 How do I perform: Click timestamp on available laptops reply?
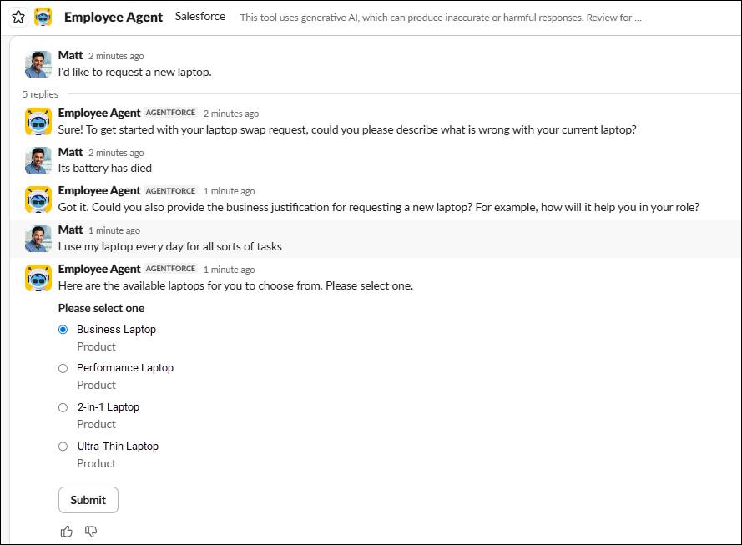click(x=229, y=270)
